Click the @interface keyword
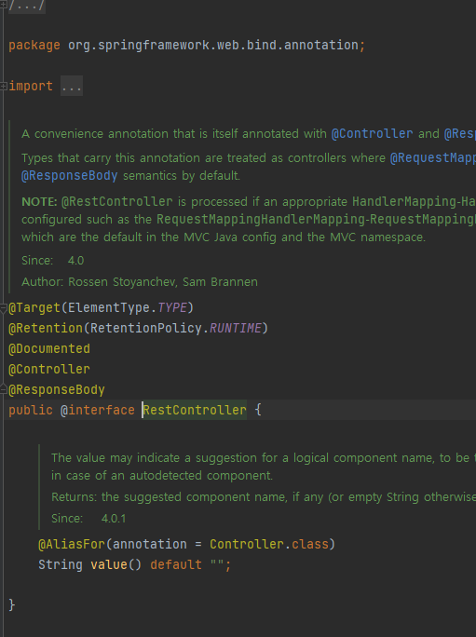The width and height of the screenshot is (476, 637). click(x=98, y=411)
